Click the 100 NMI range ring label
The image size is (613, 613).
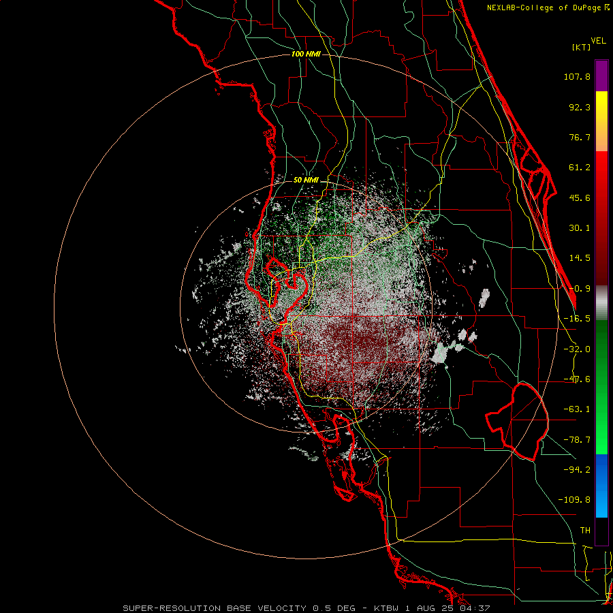tap(306, 54)
